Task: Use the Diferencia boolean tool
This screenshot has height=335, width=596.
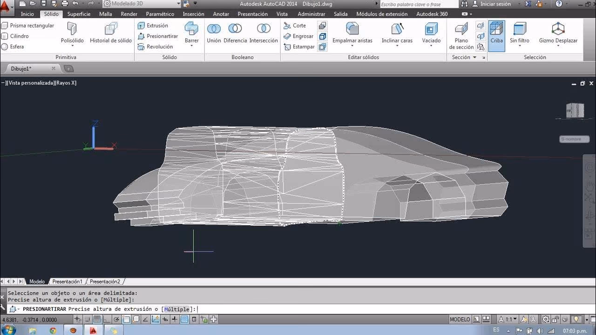Action: pyautogui.click(x=235, y=33)
